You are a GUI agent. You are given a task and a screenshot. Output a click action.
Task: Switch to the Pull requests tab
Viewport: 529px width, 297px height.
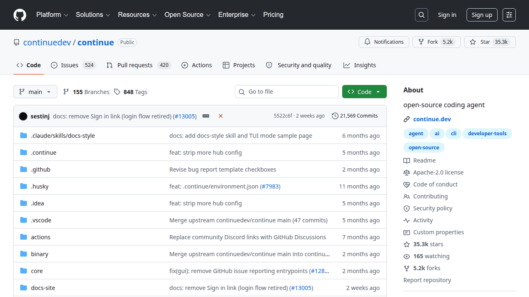[138, 65]
